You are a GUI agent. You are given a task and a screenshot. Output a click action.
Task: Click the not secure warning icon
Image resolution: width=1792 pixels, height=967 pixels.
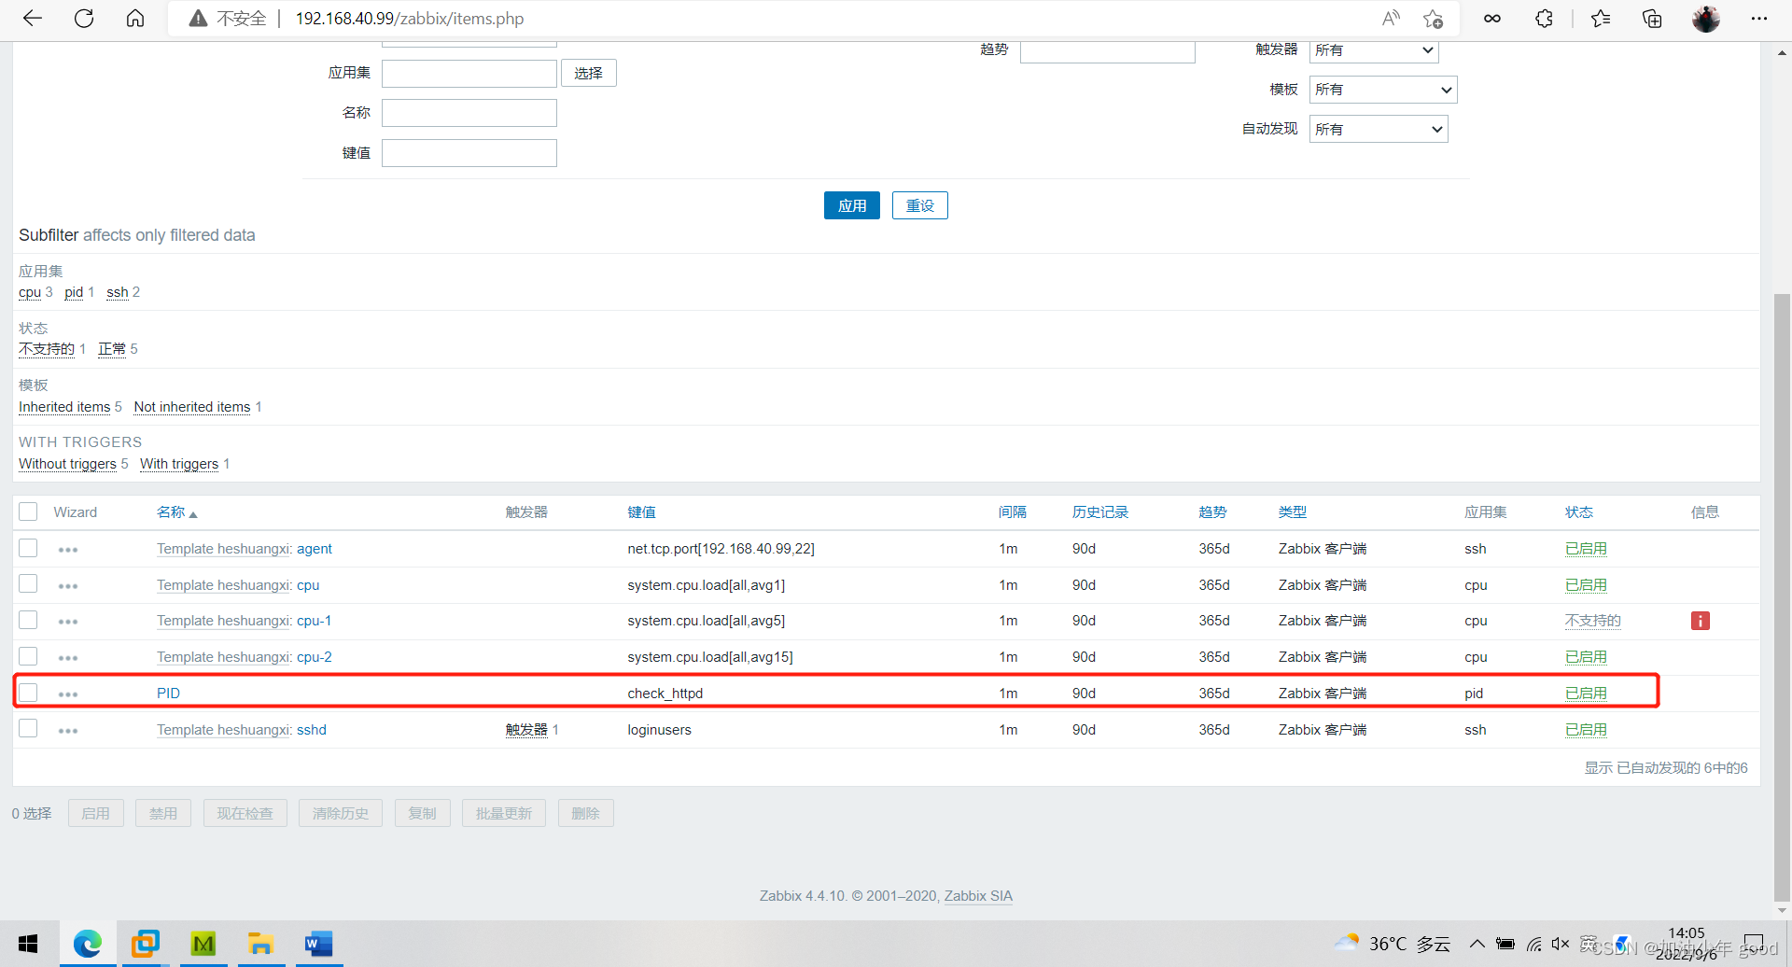(x=198, y=19)
